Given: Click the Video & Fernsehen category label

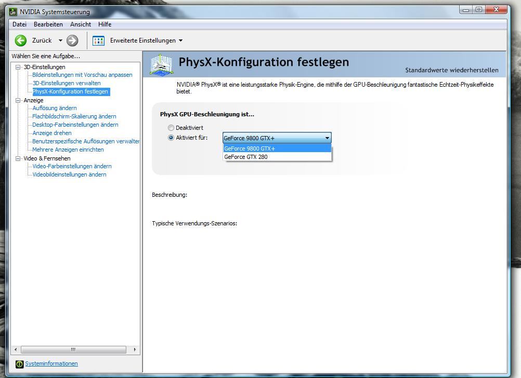Looking at the screenshot, I should pyautogui.click(x=47, y=158).
